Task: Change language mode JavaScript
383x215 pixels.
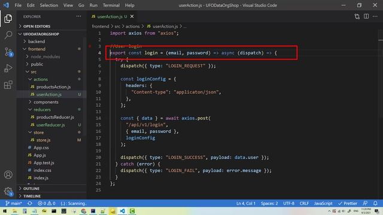Action: point(323,203)
